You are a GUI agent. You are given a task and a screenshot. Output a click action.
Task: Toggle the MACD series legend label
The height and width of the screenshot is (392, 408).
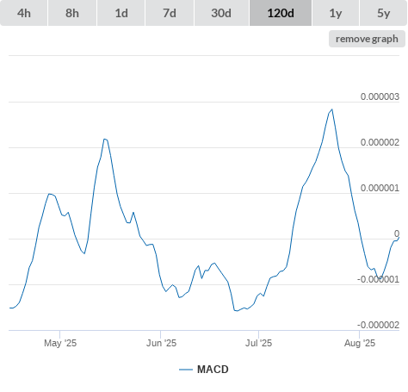(x=213, y=370)
